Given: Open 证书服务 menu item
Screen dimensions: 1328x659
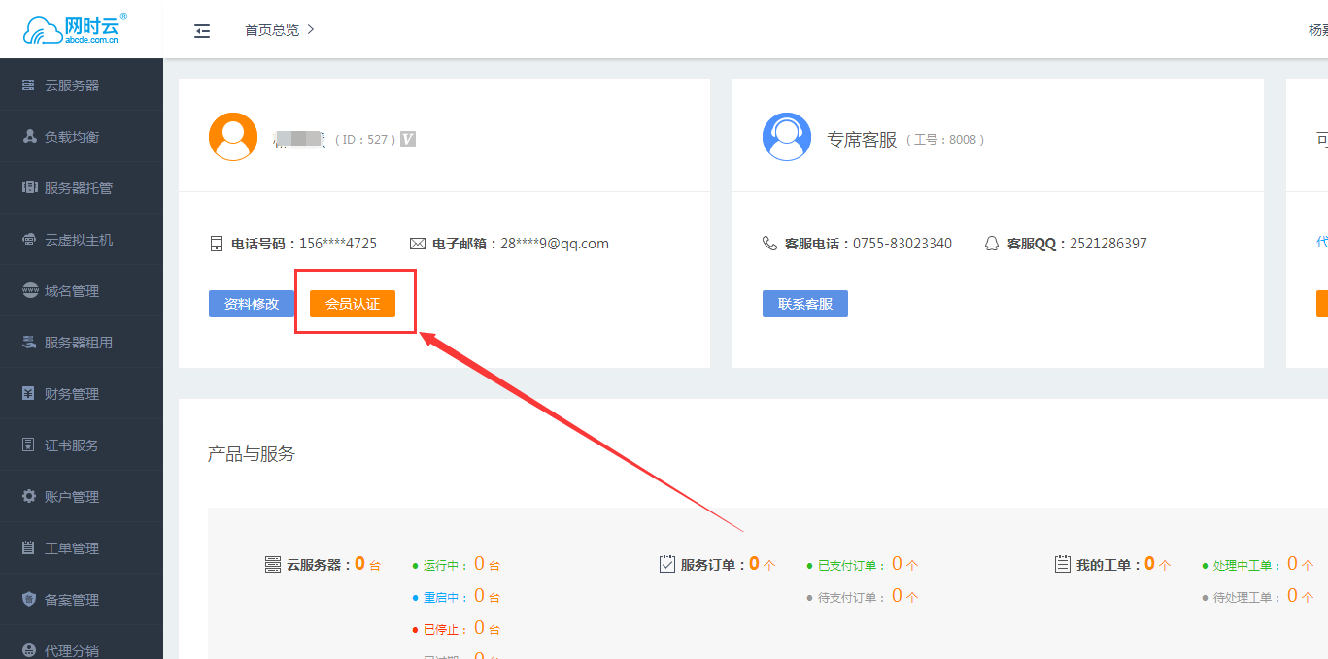Looking at the screenshot, I should (82, 445).
